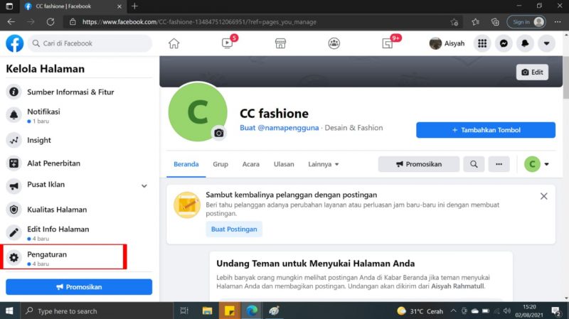Go back in browser

point(11,22)
